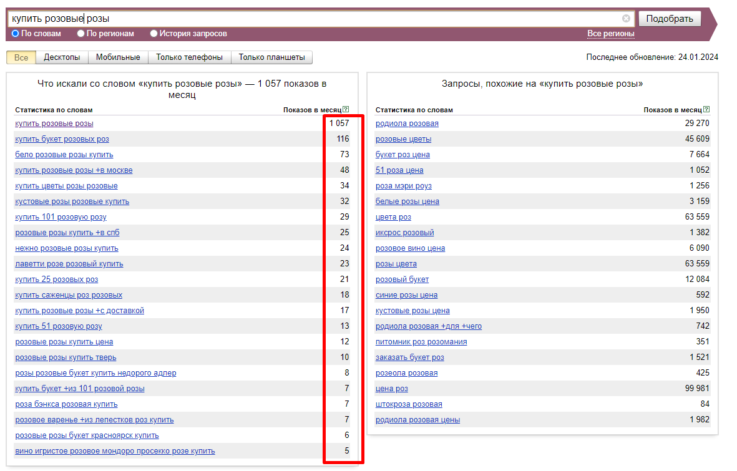
Task: Open 'Все регионы' region selector
Action: (x=610, y=33)
